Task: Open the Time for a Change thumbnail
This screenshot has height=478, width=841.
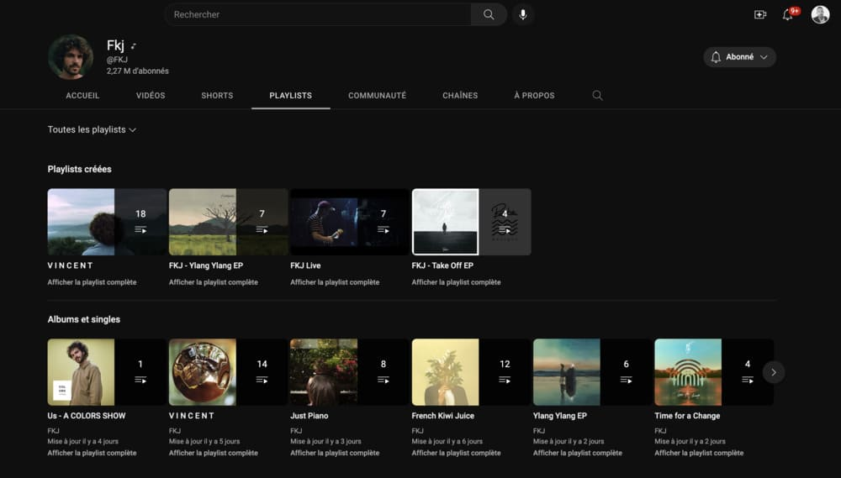Action: [714, 372]
